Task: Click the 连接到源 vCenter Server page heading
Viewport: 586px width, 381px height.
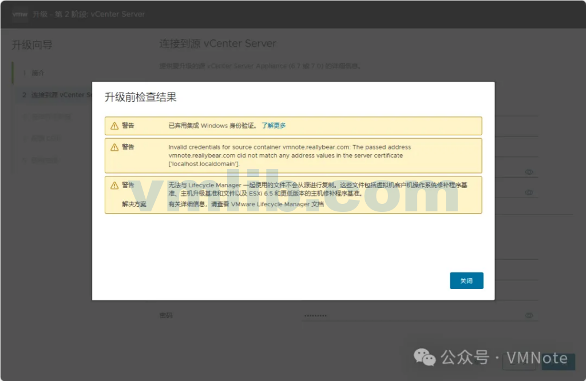Action: [x=218, y=43]
